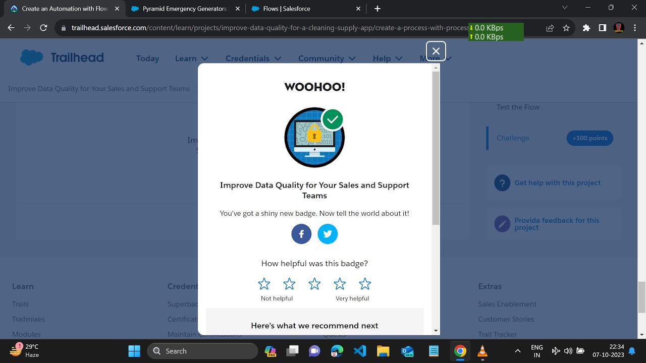The width and height of the screenshot is (646, 363).
Task: Open Copilot preview taskbar icon
Action: tap(270, 351)
